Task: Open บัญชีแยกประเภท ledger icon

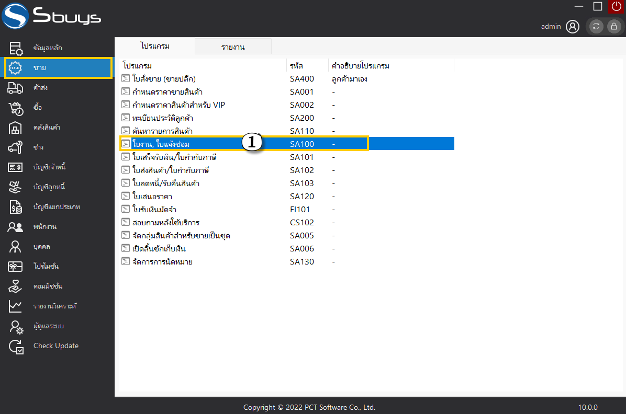Action: coord(16,207)
